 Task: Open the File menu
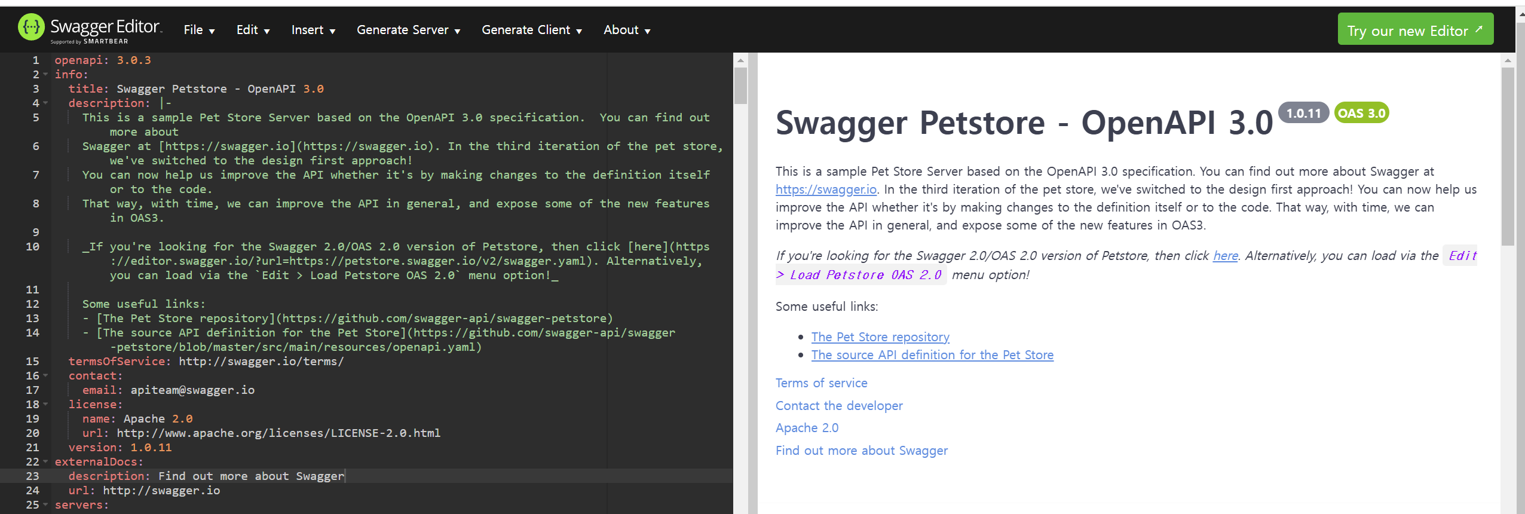[x=199, y=30]
